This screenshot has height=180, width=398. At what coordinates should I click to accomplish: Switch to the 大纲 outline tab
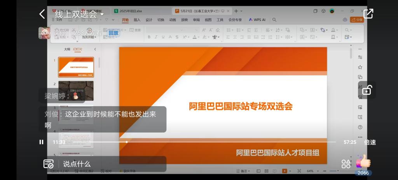click(67, 49)
